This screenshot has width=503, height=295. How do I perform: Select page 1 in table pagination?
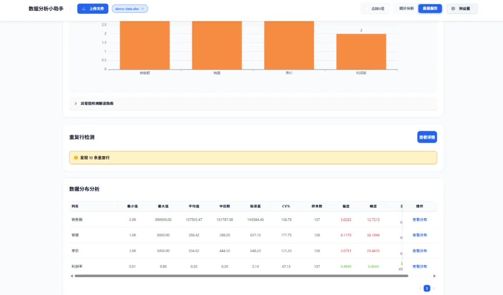pos(427,288)
